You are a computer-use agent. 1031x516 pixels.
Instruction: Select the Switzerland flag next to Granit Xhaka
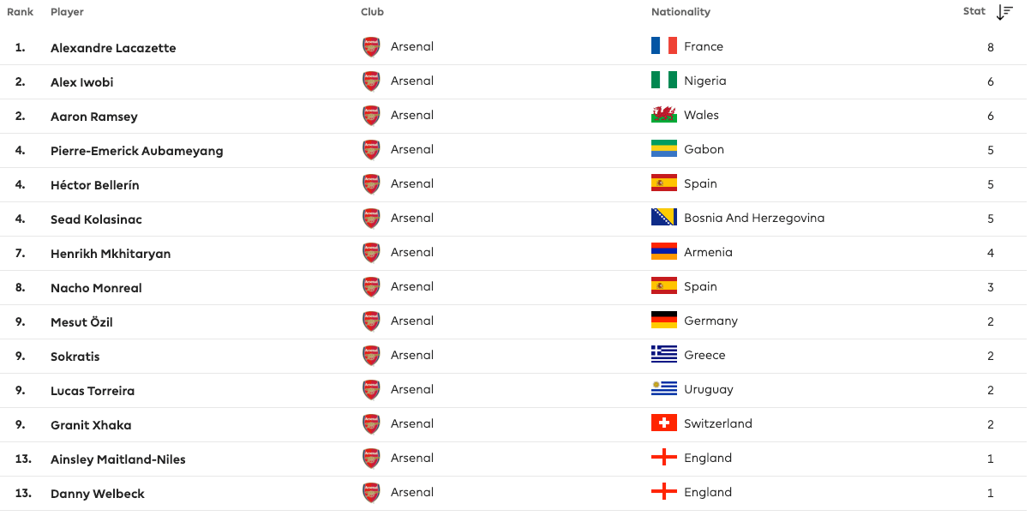[x=662, y=423]
